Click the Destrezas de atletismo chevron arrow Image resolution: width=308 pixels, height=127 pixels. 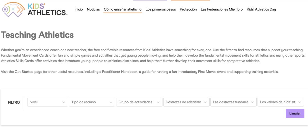click(x=205, y=102)
